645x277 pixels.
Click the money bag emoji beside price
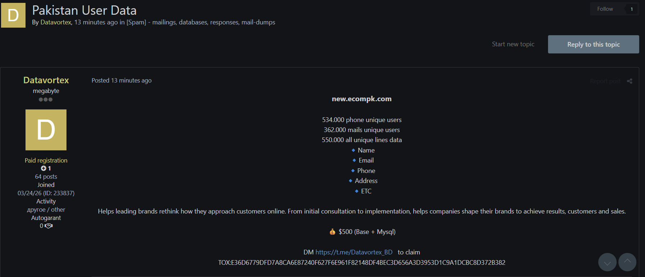(x=332, y=232)
